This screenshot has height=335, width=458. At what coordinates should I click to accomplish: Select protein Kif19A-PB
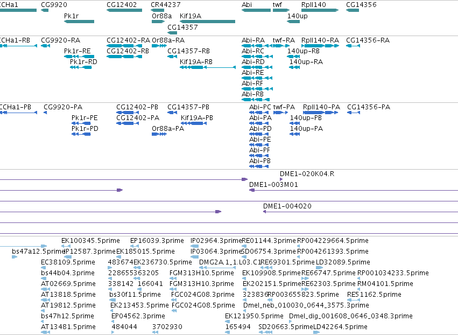[194, 123]
